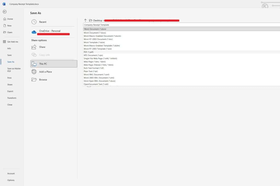
Task: Click the New icon in sidebar
Action: [x=5, y=25]
